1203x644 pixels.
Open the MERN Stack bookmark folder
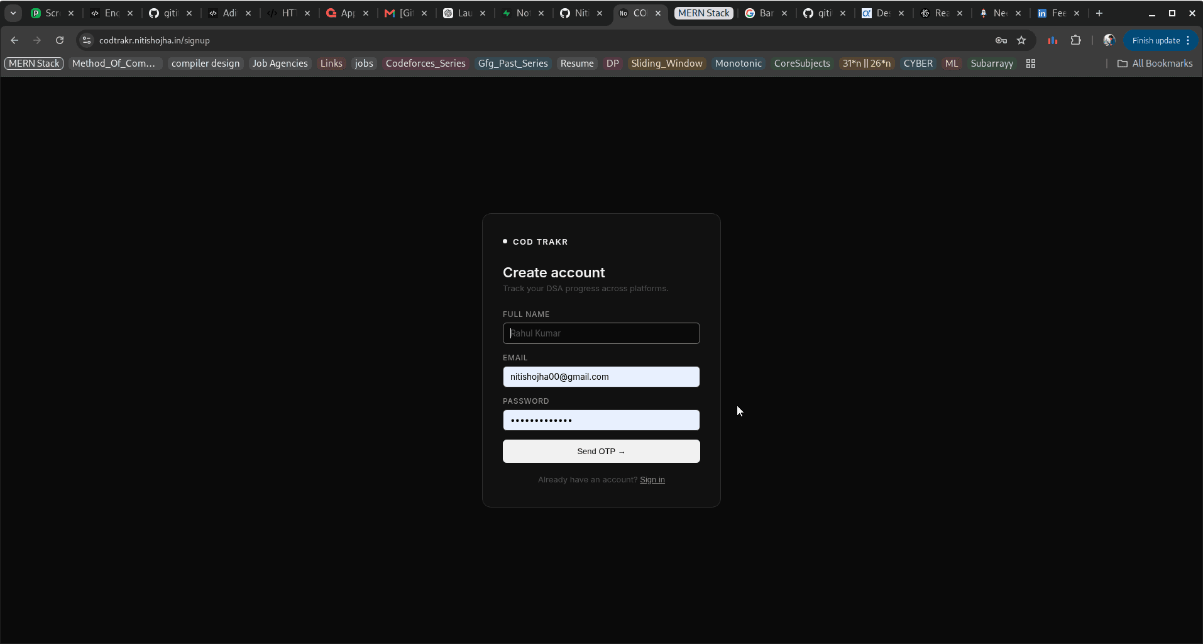tap(34, 64)
